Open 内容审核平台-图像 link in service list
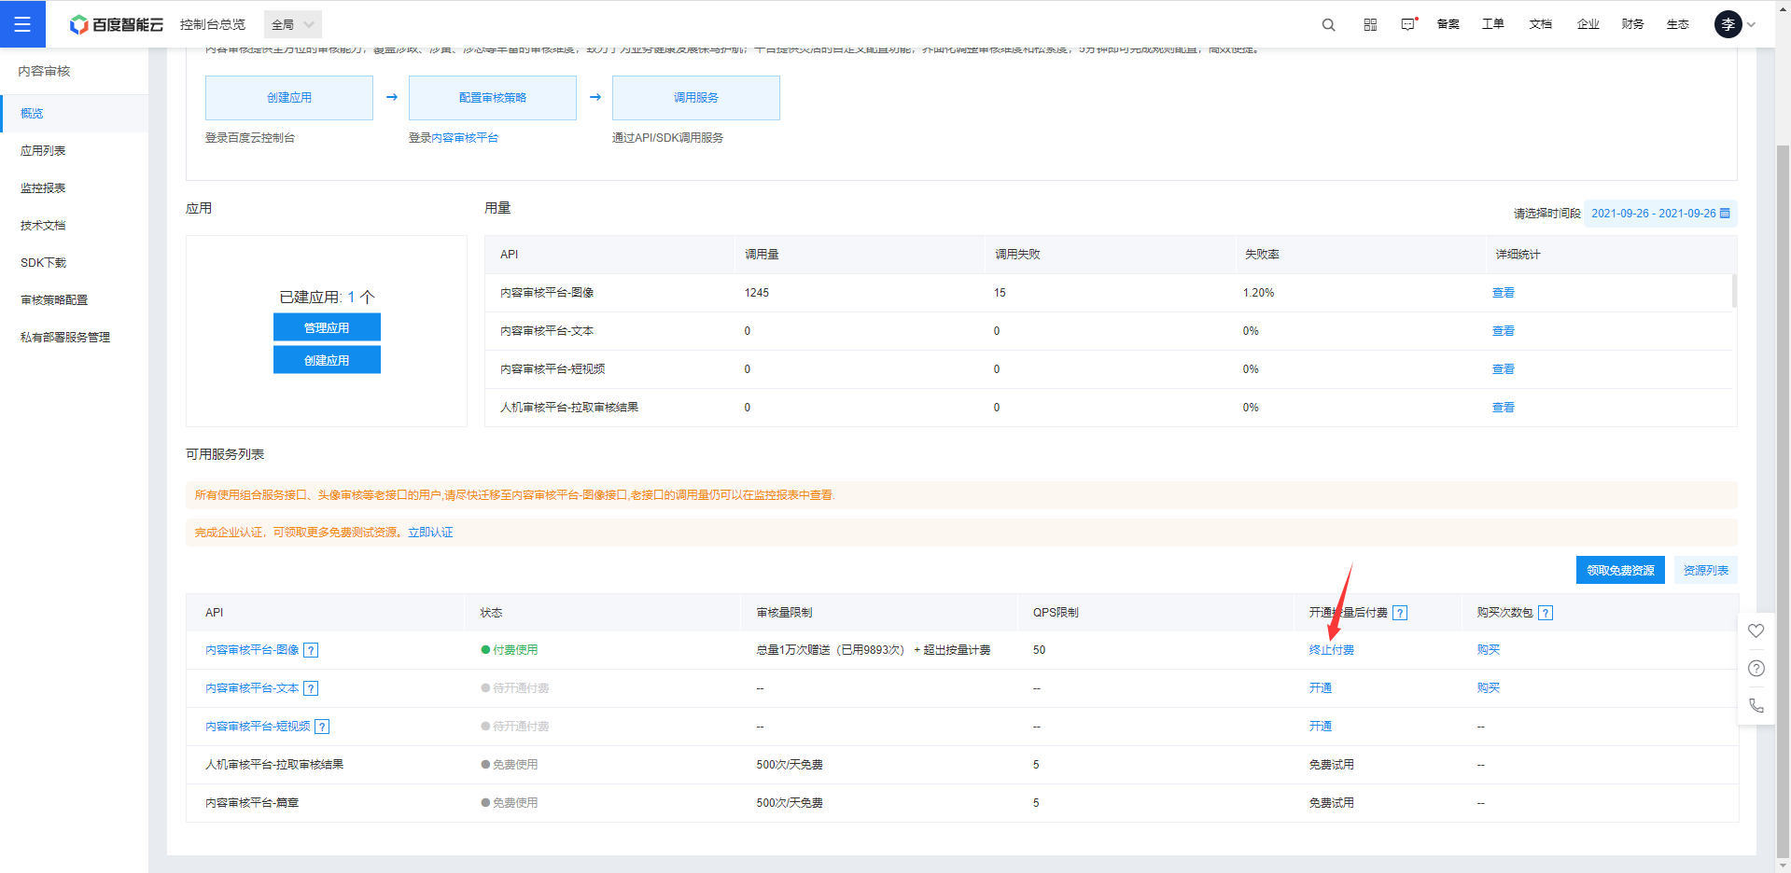1791x873 pixels. tap(252, 650)
